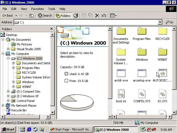
Task: Click the Show Desktop quick launch icon
Action: [x=23, y=129]
